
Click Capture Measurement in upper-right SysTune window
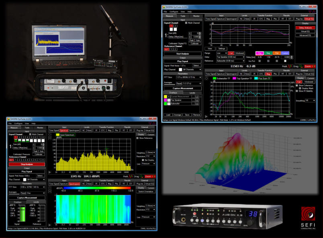182,88
